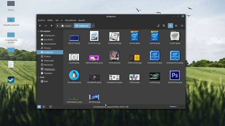Open the Marcadores menu

(70, 20)
